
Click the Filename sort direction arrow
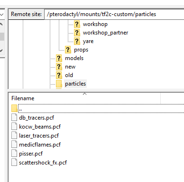[85, 94]
